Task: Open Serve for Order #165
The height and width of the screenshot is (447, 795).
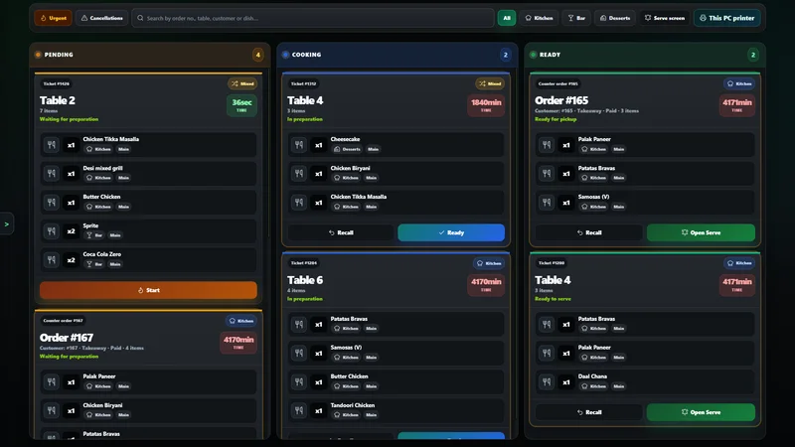Action: (x=701, y=232)
